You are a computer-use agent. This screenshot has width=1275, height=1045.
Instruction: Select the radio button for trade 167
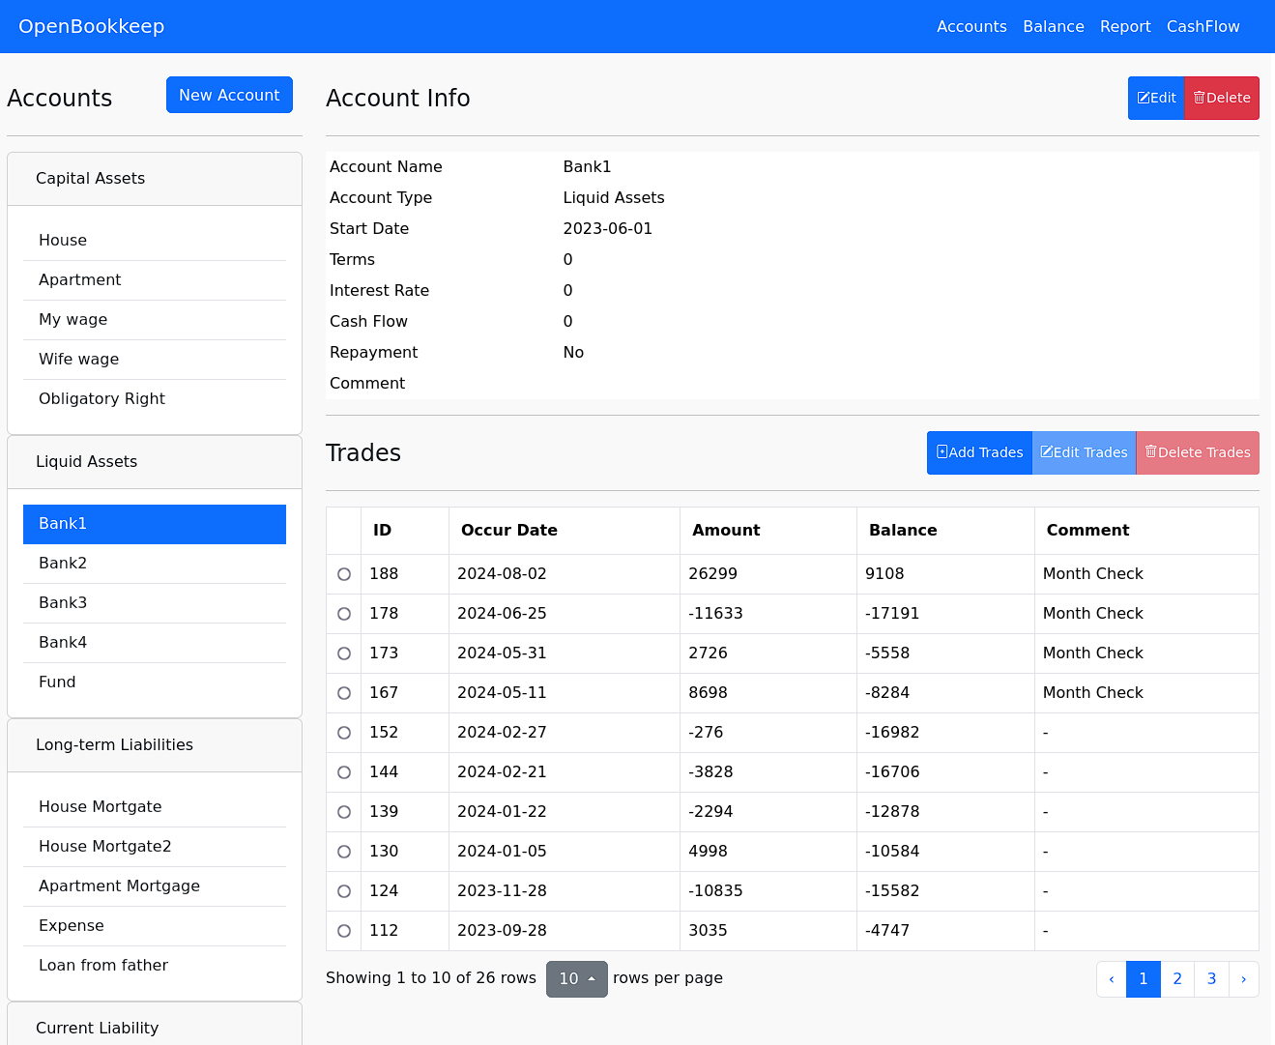(x=344, y=693)
